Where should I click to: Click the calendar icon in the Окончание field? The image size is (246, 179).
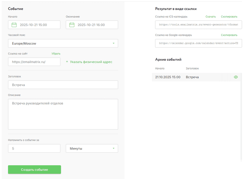pos(72,25)
